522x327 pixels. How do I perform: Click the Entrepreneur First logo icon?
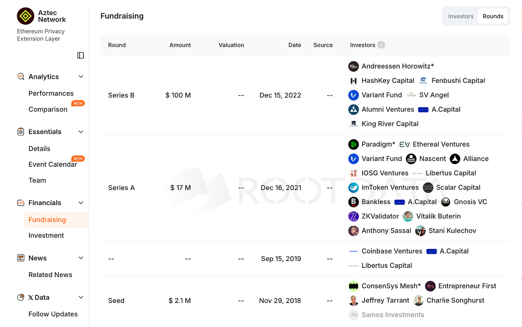pos(430,286)
